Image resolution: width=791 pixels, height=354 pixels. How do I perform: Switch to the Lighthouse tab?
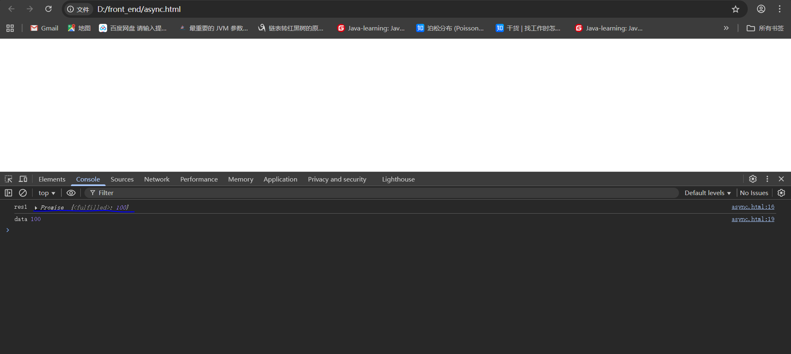[x=398, y=179]
